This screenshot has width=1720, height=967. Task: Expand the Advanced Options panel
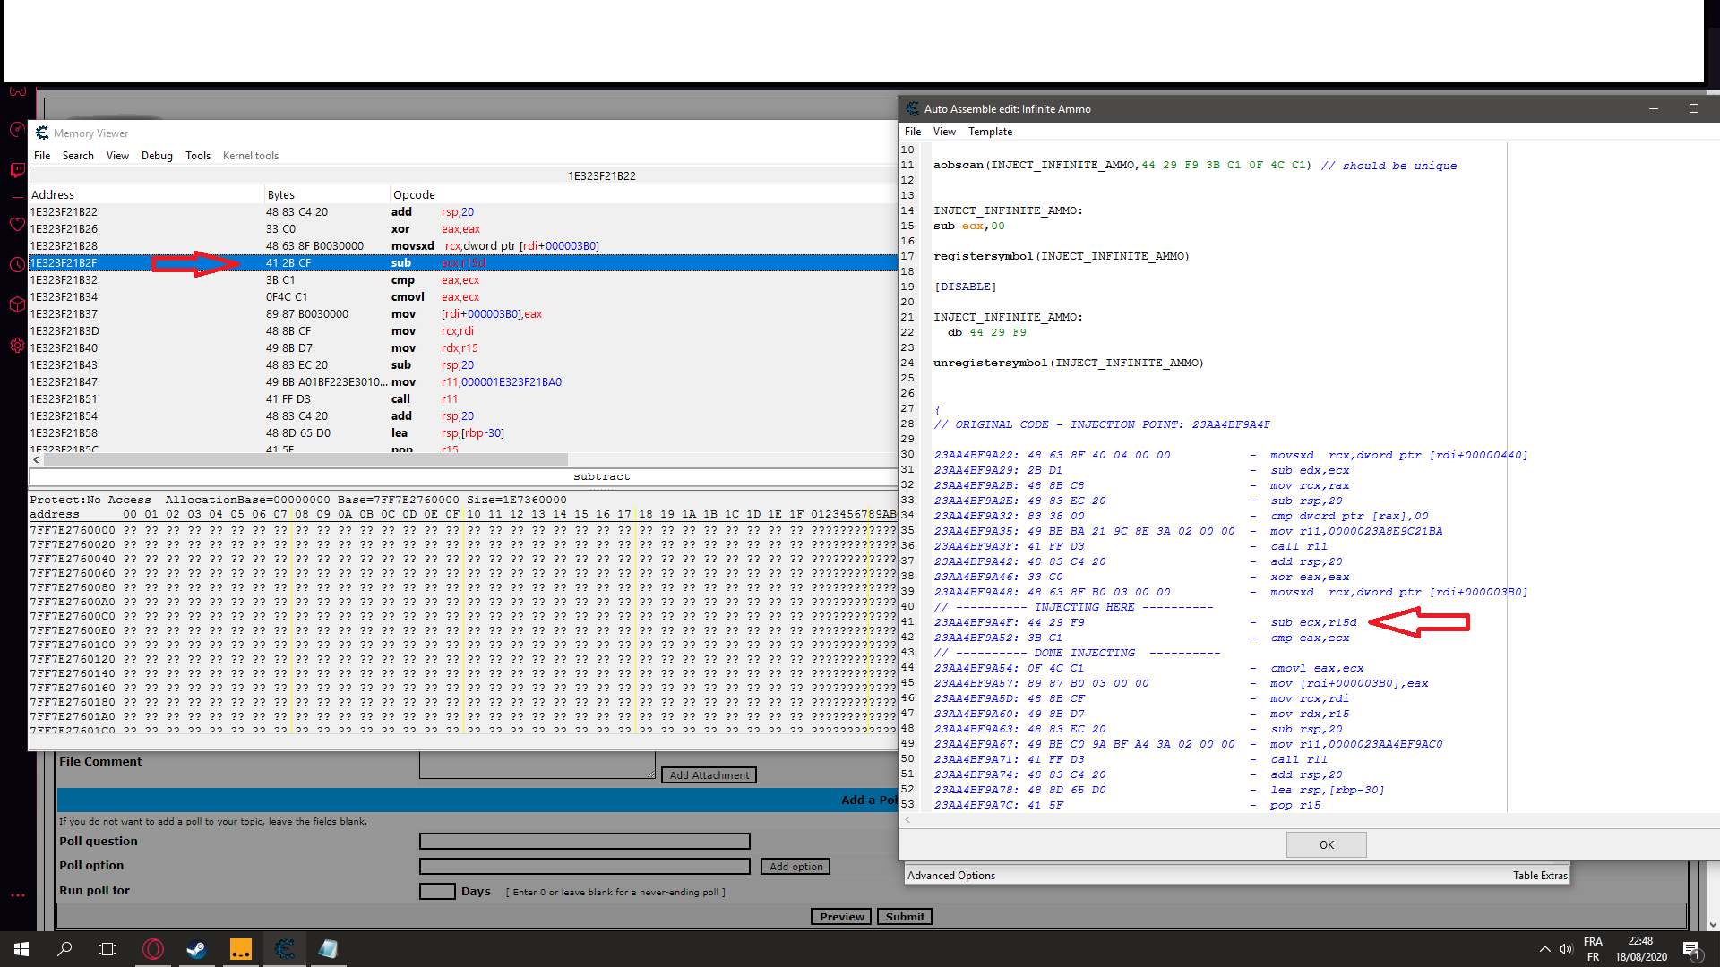pyautogui.click(x=950, y=876)
